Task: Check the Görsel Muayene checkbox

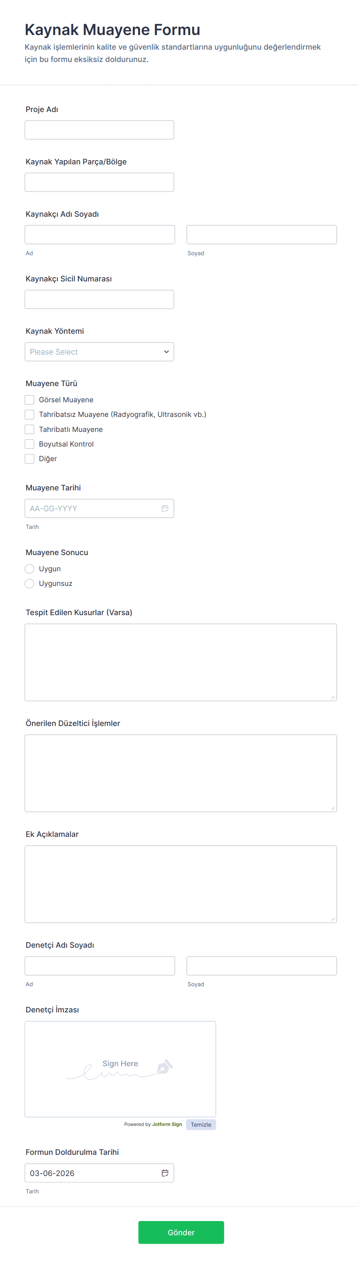Action: coord(29,400)
